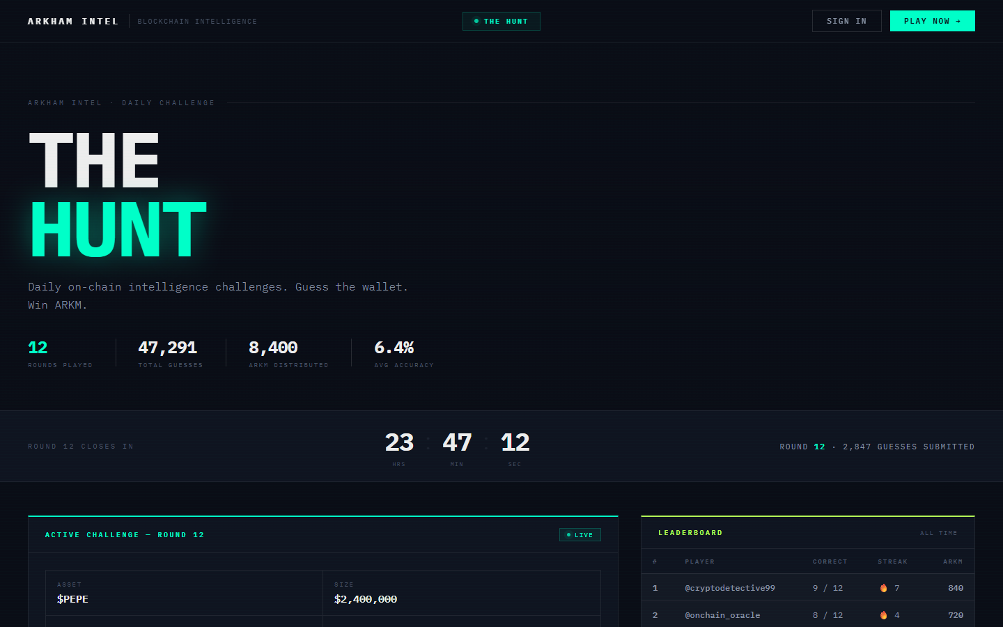Click the STREAK column header
Image resolution: width=1003 pixels, height=627 pixels.
[x=893, y=562]
